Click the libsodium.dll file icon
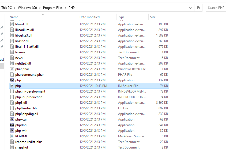Viewport: 226px width, 152px height. (12, 30)
